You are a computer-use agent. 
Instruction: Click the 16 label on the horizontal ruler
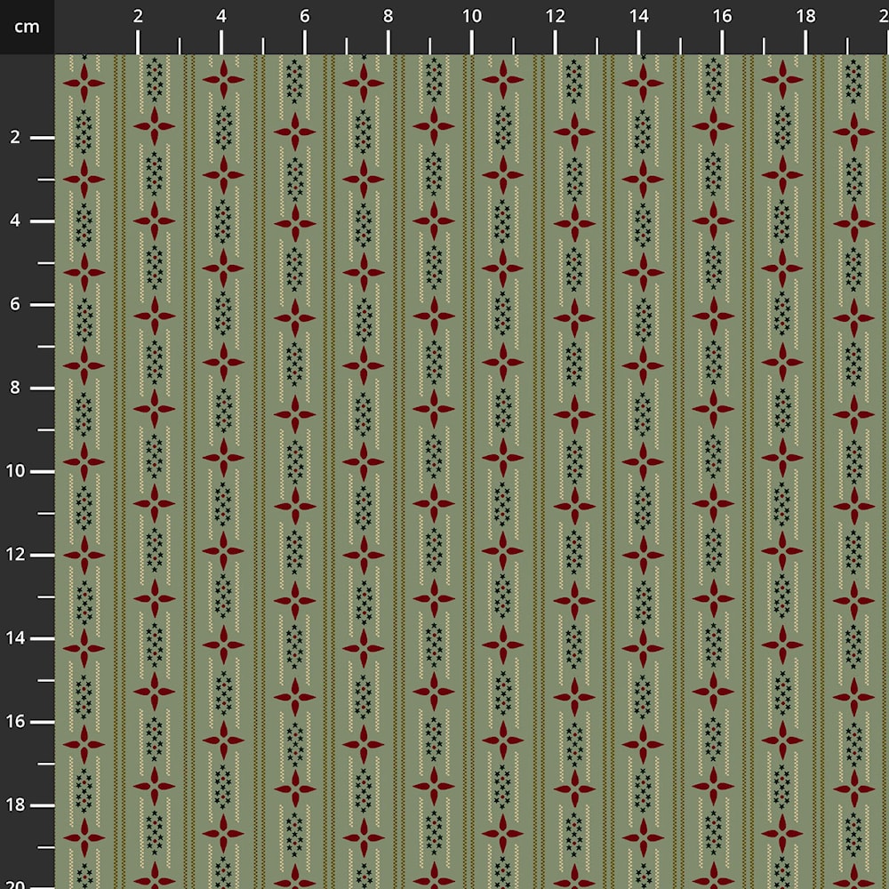coord(723,16)
